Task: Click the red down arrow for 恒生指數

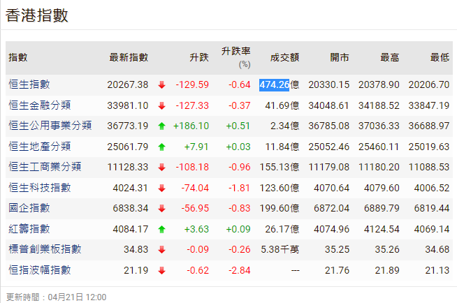Action: [x=161, y=85]
